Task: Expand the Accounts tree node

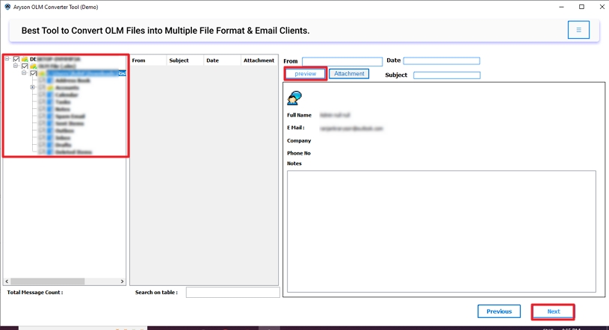Action: [32, 87]
